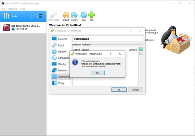Screen dimensions: 195x136
Task: Click the Import appliance icon
Action: pos(66,17)
